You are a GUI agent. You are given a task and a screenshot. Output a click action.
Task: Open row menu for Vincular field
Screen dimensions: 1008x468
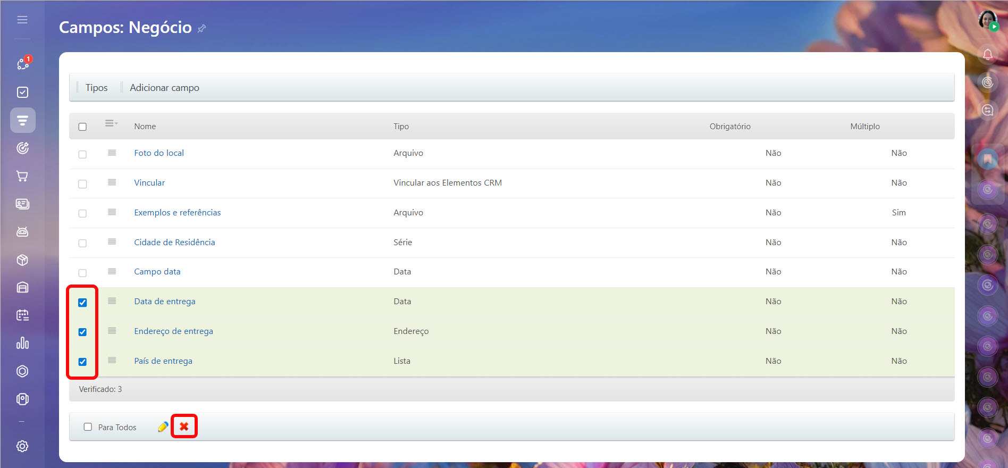click(x=112, y=182)
